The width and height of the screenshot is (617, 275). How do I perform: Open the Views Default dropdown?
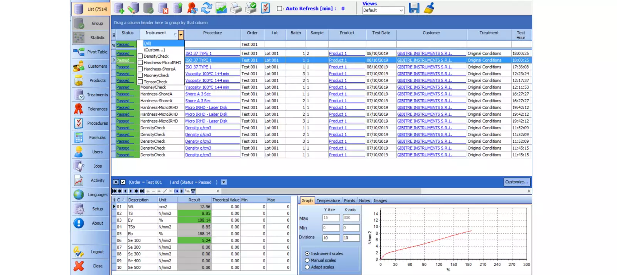(x=401, y=10)
